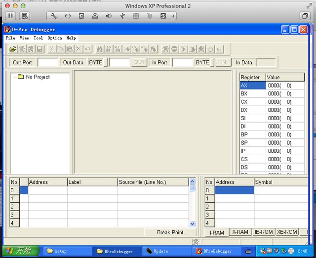The image size is (316, 258).
Task: Toggle In Port BYTE size button
Action: (202, 62)
